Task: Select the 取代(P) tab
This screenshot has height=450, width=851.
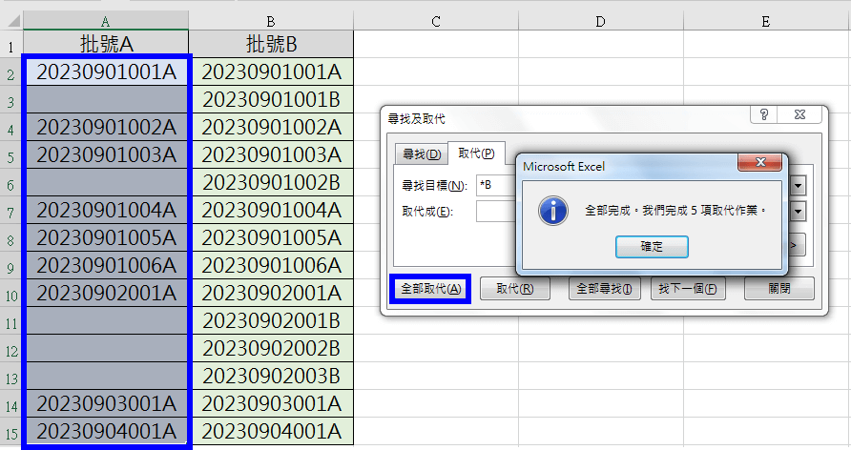Action: click(x=476, y=153)
